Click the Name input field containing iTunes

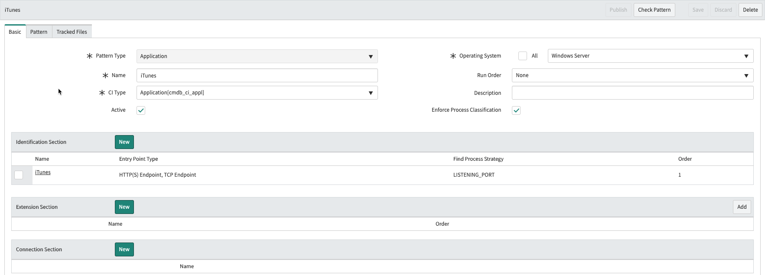coord(257,75)
